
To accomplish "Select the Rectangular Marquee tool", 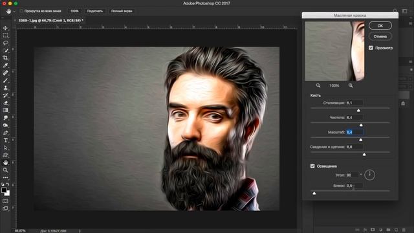I will click(x=5, y=36).
